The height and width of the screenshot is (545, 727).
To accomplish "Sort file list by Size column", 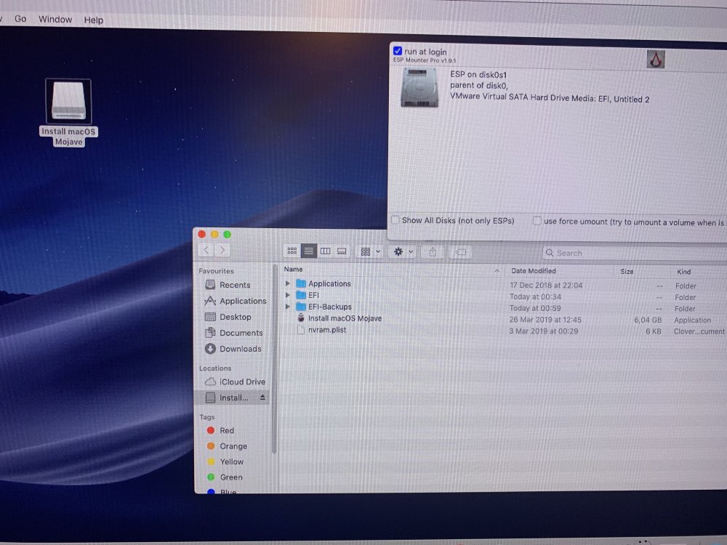I will click(x=627, y=272).
